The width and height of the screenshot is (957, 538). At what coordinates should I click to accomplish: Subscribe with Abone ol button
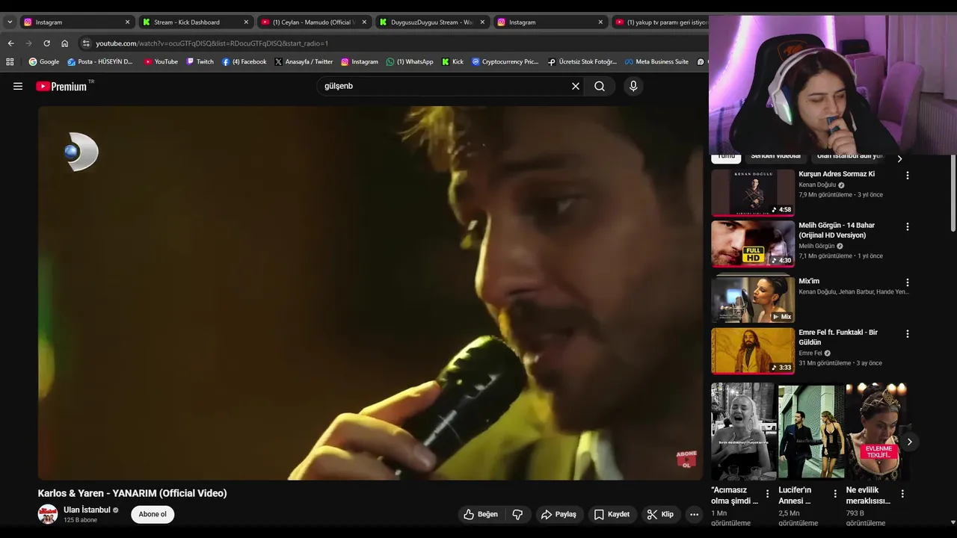coord(153,514)
